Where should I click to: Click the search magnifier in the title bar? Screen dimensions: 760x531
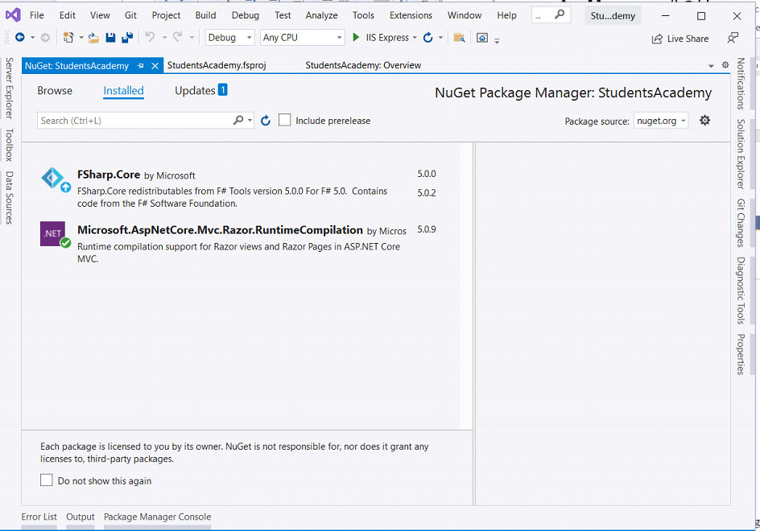point(560,14)
